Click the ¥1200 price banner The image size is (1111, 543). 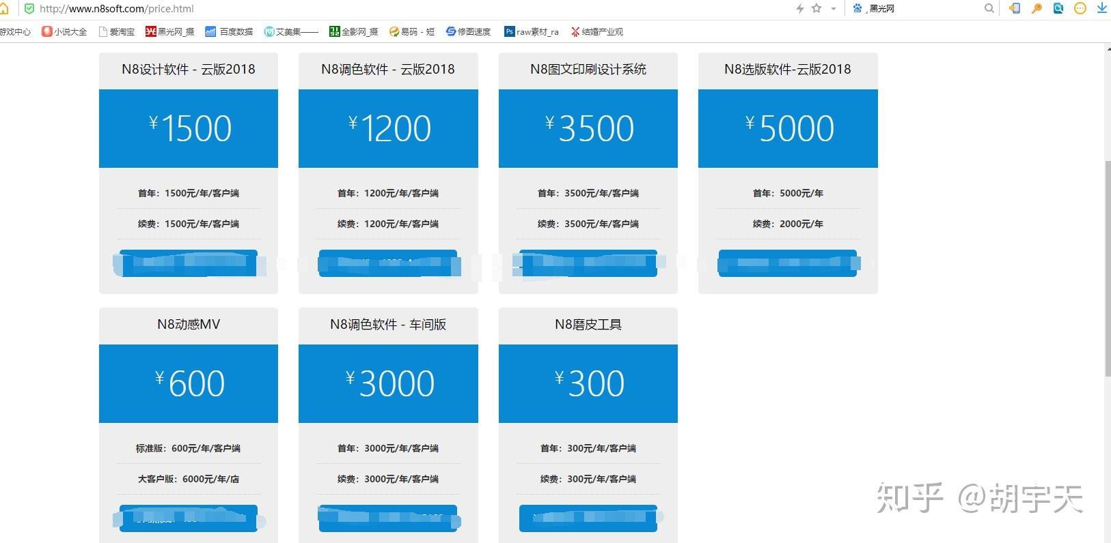coord(388,128)
